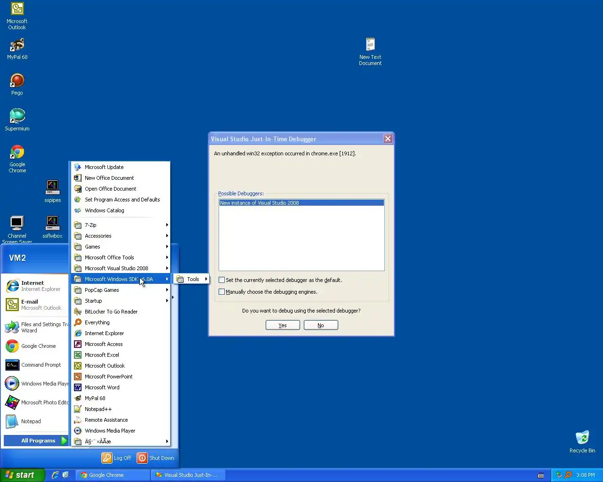
Task: Expand the Games program folder
Action: pos(120,247)
